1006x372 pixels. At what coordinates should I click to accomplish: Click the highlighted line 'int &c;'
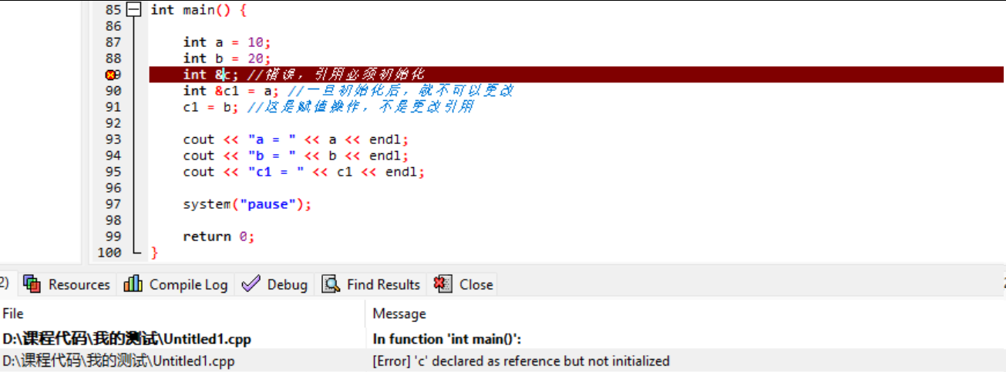[x=577, y=75]
